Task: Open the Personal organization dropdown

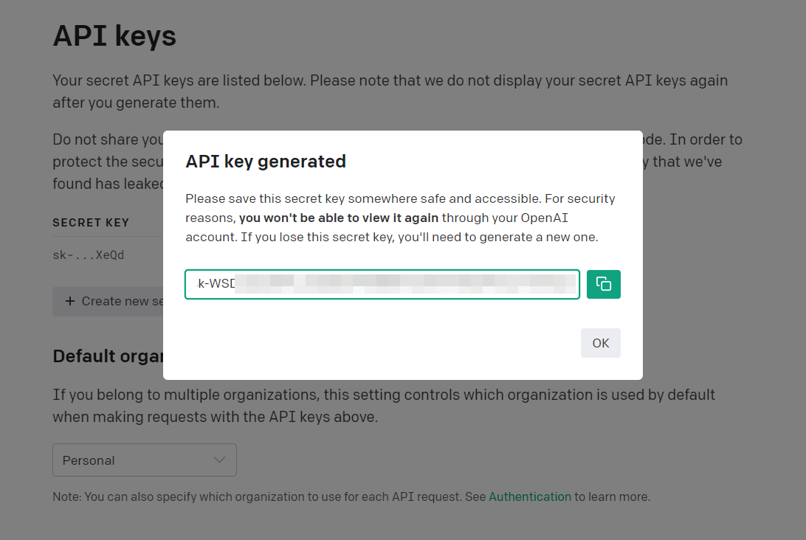Action: pyautogui.click(x=144, y=460)
